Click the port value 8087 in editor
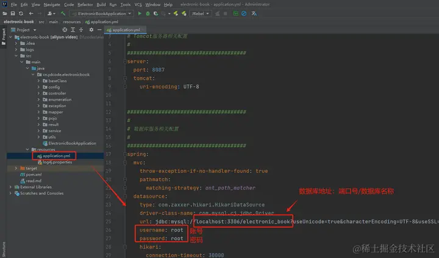 158,70
